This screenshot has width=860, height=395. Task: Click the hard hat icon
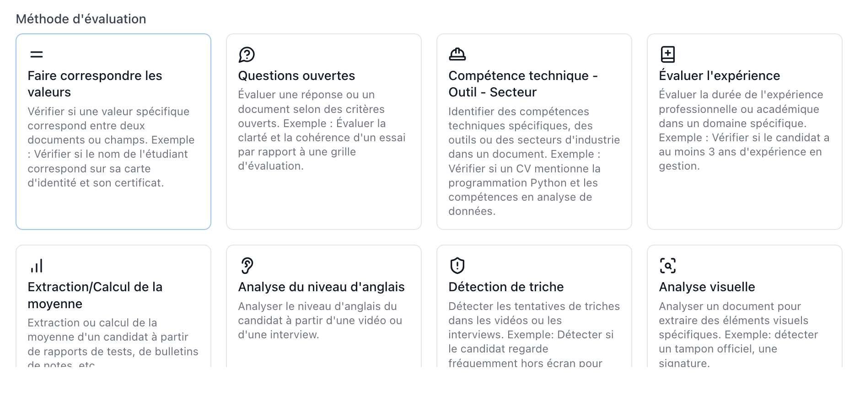click(x=457, y=54)
